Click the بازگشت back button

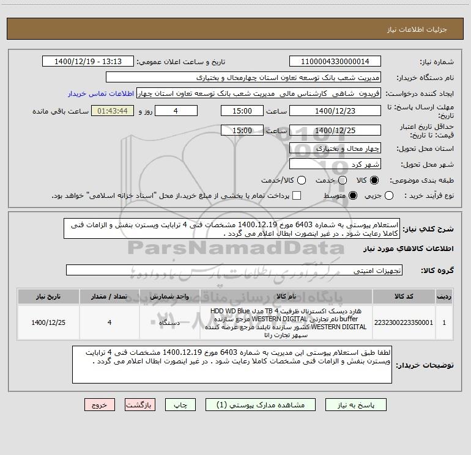click(x=140, y=405)
